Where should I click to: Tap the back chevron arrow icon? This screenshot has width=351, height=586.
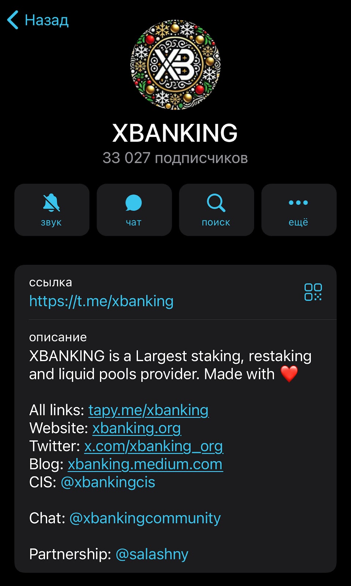pyautogui.click(x=13, y=20)
